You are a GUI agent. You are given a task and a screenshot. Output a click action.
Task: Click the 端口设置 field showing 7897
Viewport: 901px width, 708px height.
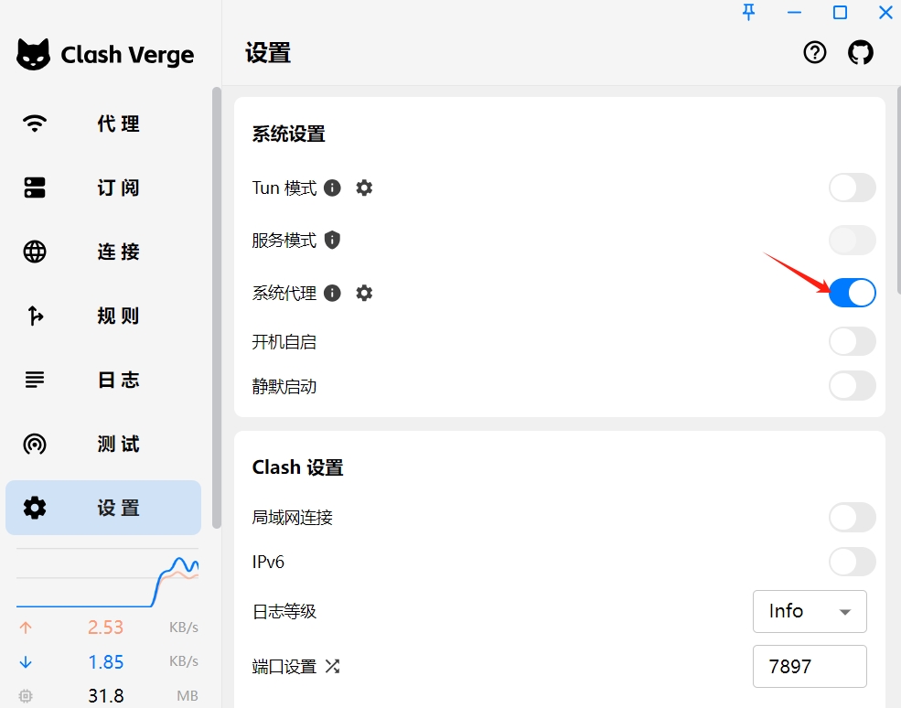tap(810, 667)
